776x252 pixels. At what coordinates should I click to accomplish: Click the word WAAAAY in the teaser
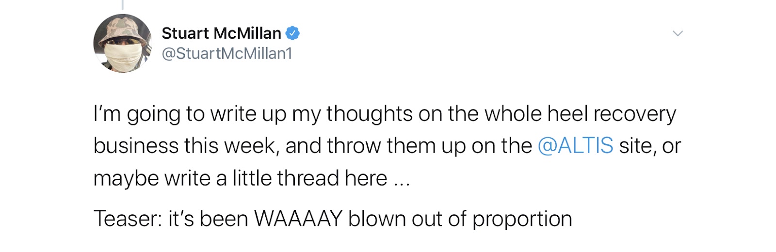pyautogui.click(x=298, y=219)
